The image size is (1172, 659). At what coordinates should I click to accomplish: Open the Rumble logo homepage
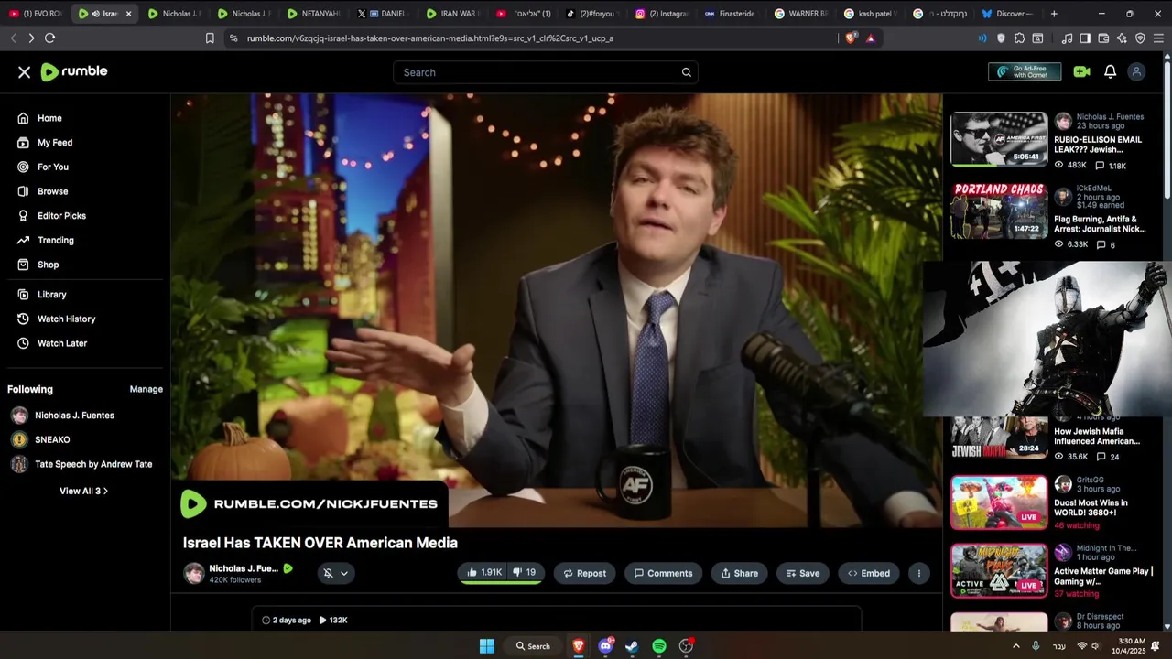[74, 71]
